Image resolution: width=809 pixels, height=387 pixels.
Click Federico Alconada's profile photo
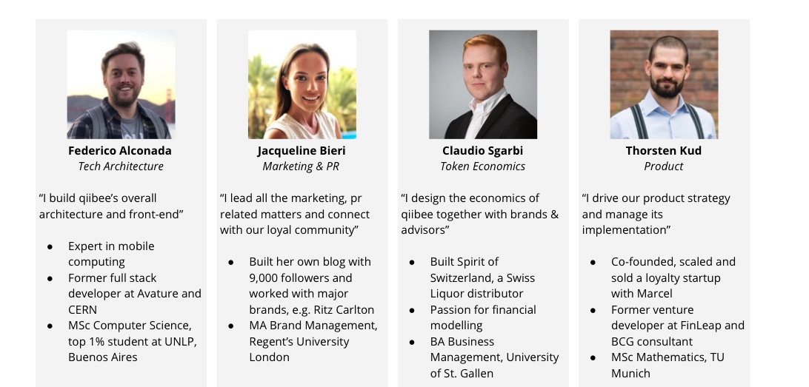[121, 84]
